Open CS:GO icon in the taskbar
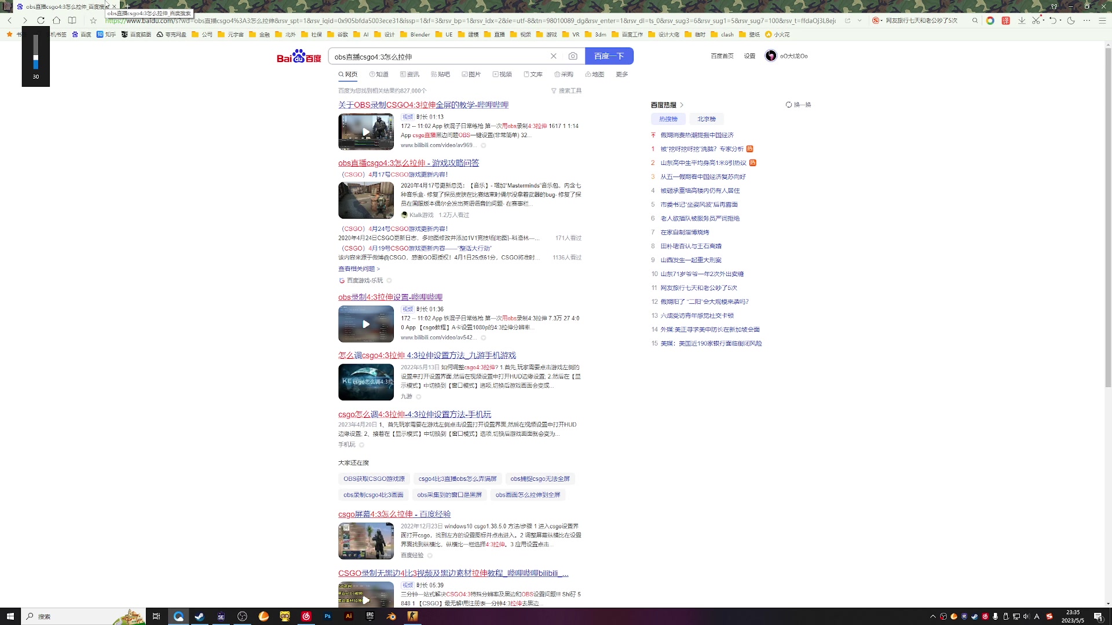Screen dimensions: 1112x625 point(412,616)
